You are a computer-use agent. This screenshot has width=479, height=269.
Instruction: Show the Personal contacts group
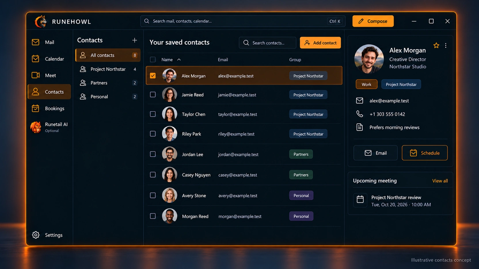[108, 97]
